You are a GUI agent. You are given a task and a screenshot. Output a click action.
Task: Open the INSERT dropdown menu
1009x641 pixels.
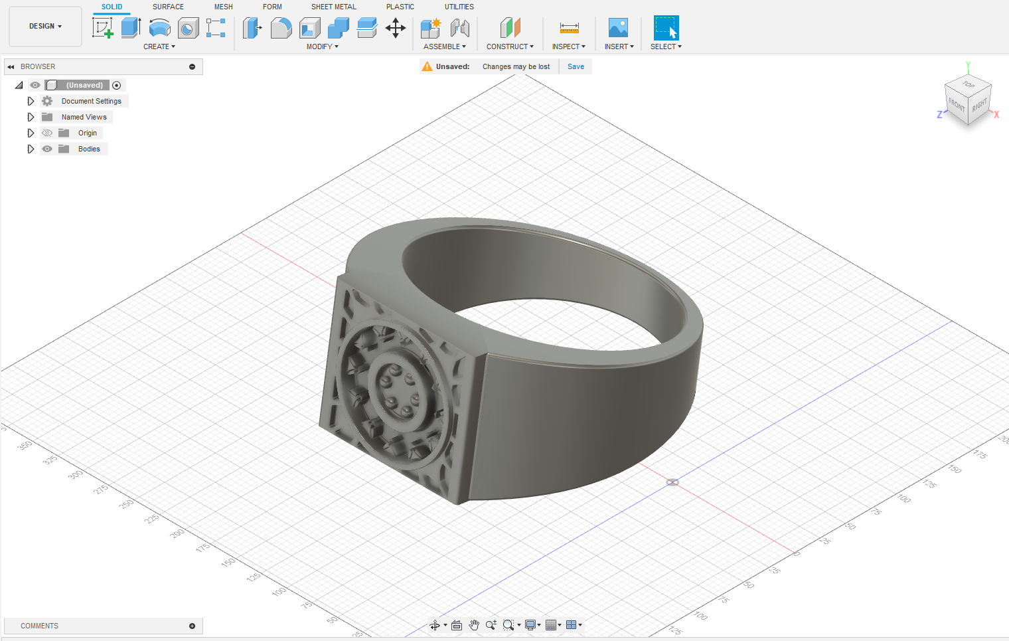pos(619,46)
